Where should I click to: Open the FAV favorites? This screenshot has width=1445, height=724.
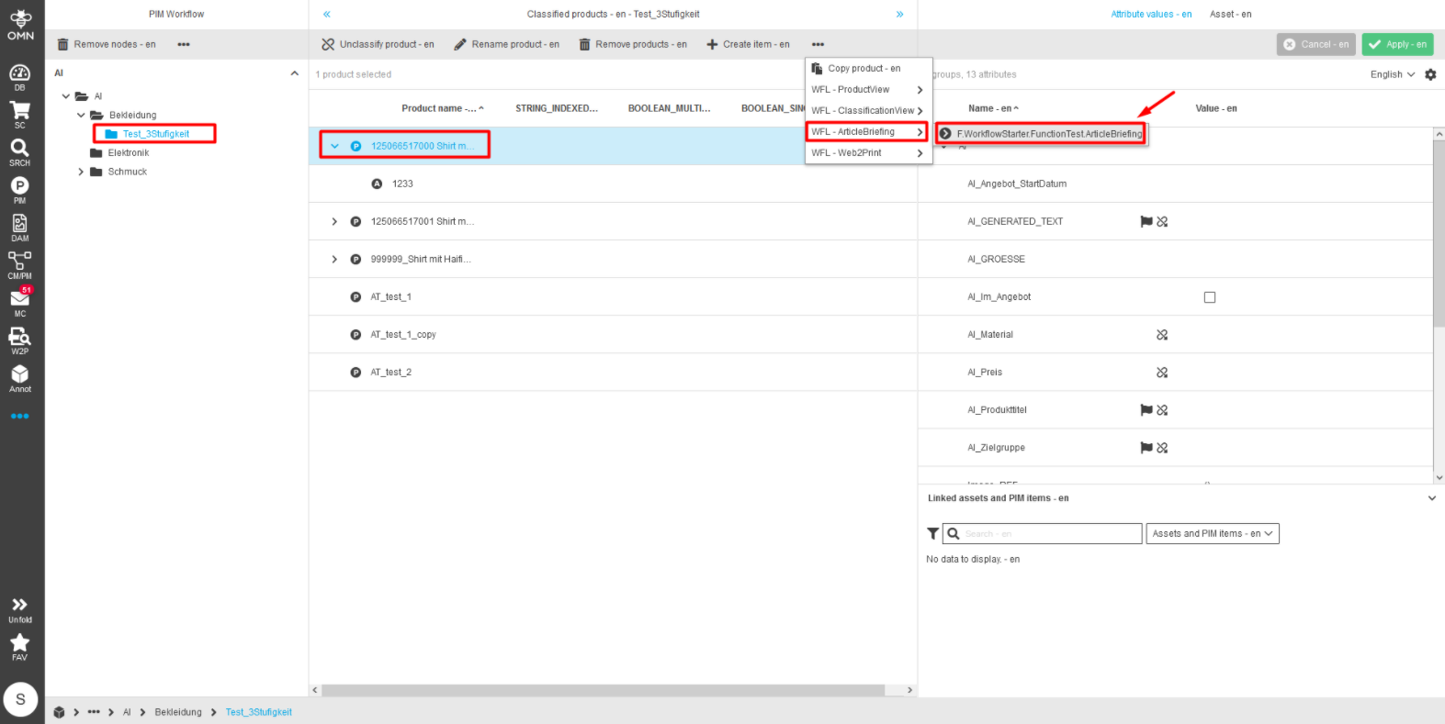click(x=19, y=647)
